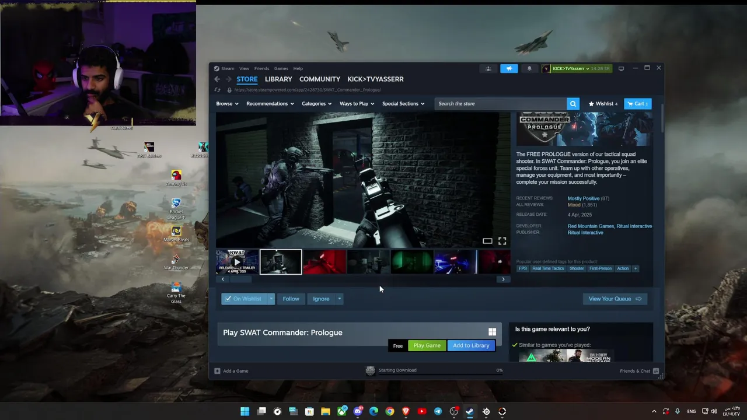Switch to the LIBRARY tab
Viewport: 747px width, 420px height.
(x=278, y=79)
